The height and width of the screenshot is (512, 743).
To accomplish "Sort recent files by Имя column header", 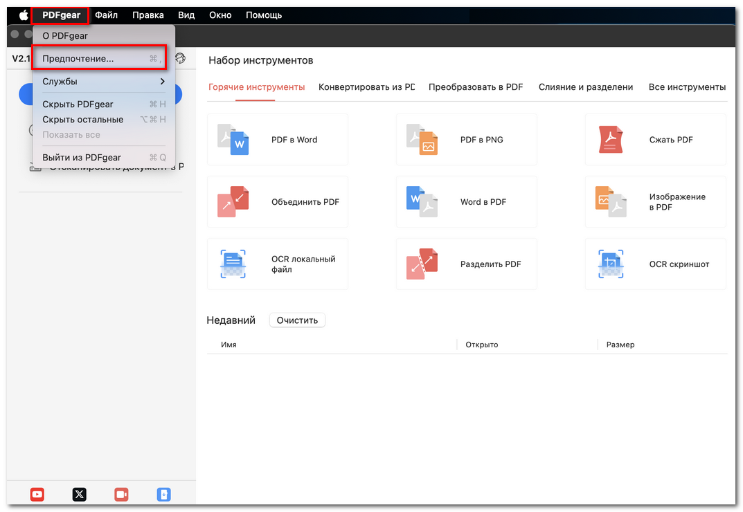I will (229, 345).
